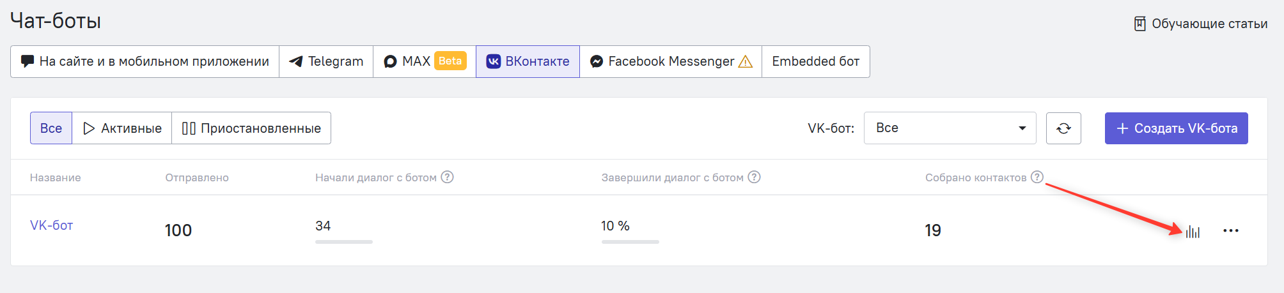Click progress bar under Начали диалог value 34
The height and width of the screenshot is (293, 1284).
tap(344, 242)
